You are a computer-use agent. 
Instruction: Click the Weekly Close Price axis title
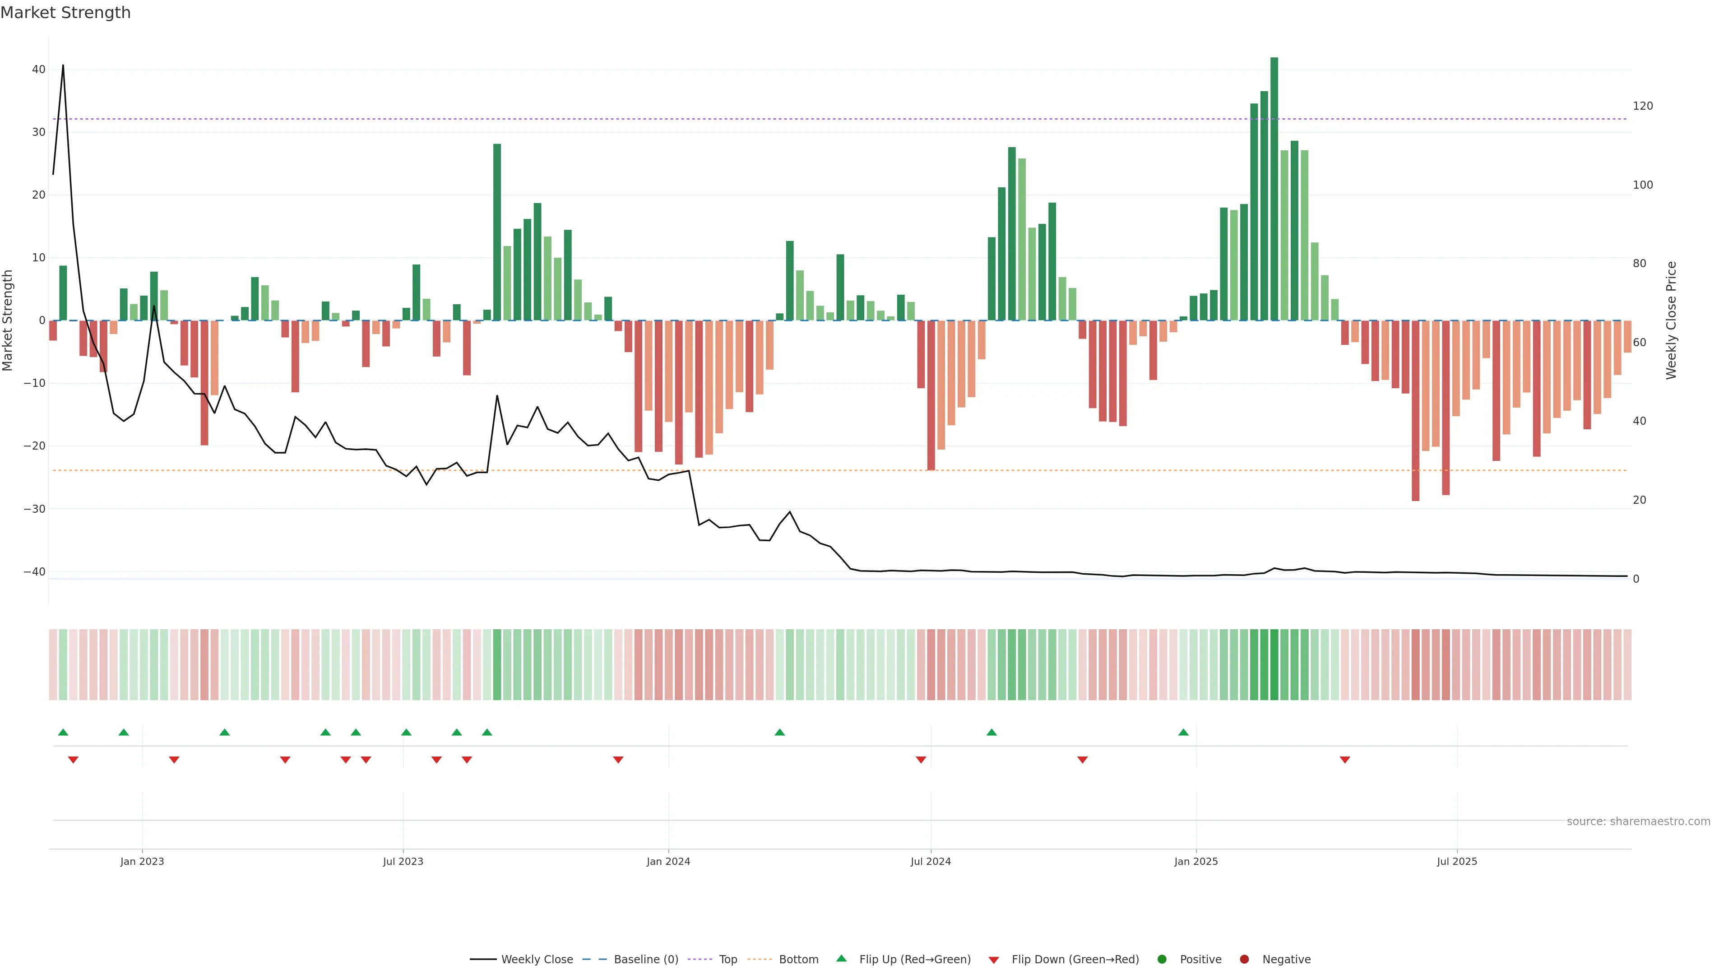pos(1671,320)
